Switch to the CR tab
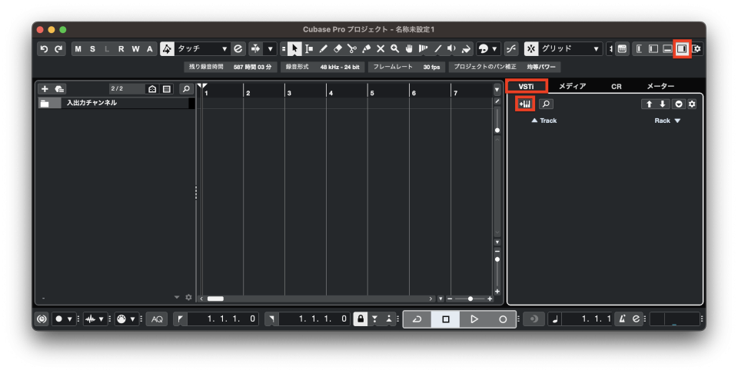 coord(616,87)
